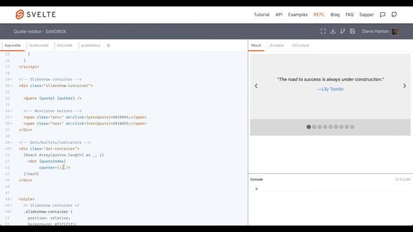The width and height of the screenshot is (413, 232).
Task: Place cursor on the 'counter={i}' code line
Action: pos(54,168)
